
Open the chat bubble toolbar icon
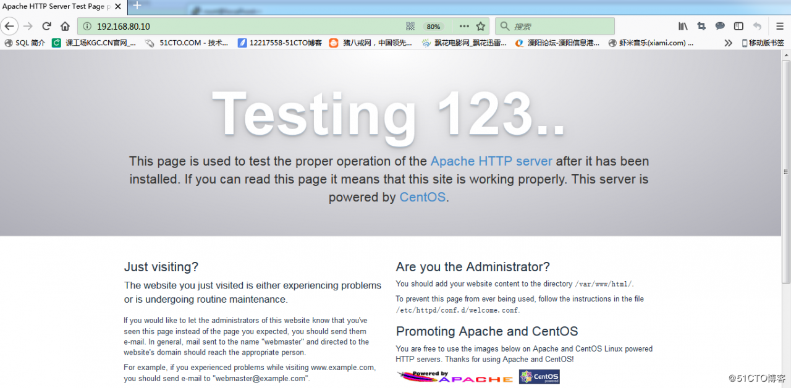720,26
